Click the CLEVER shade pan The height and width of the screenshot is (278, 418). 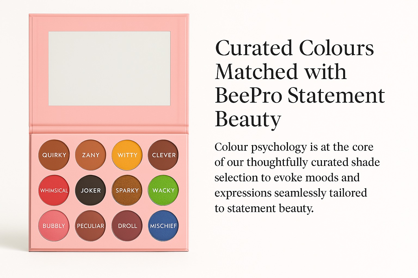[163, 155]
